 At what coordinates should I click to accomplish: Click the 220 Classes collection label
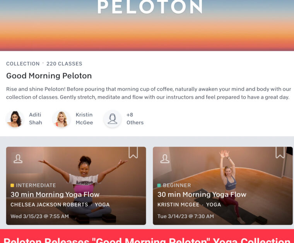(64, 64)
